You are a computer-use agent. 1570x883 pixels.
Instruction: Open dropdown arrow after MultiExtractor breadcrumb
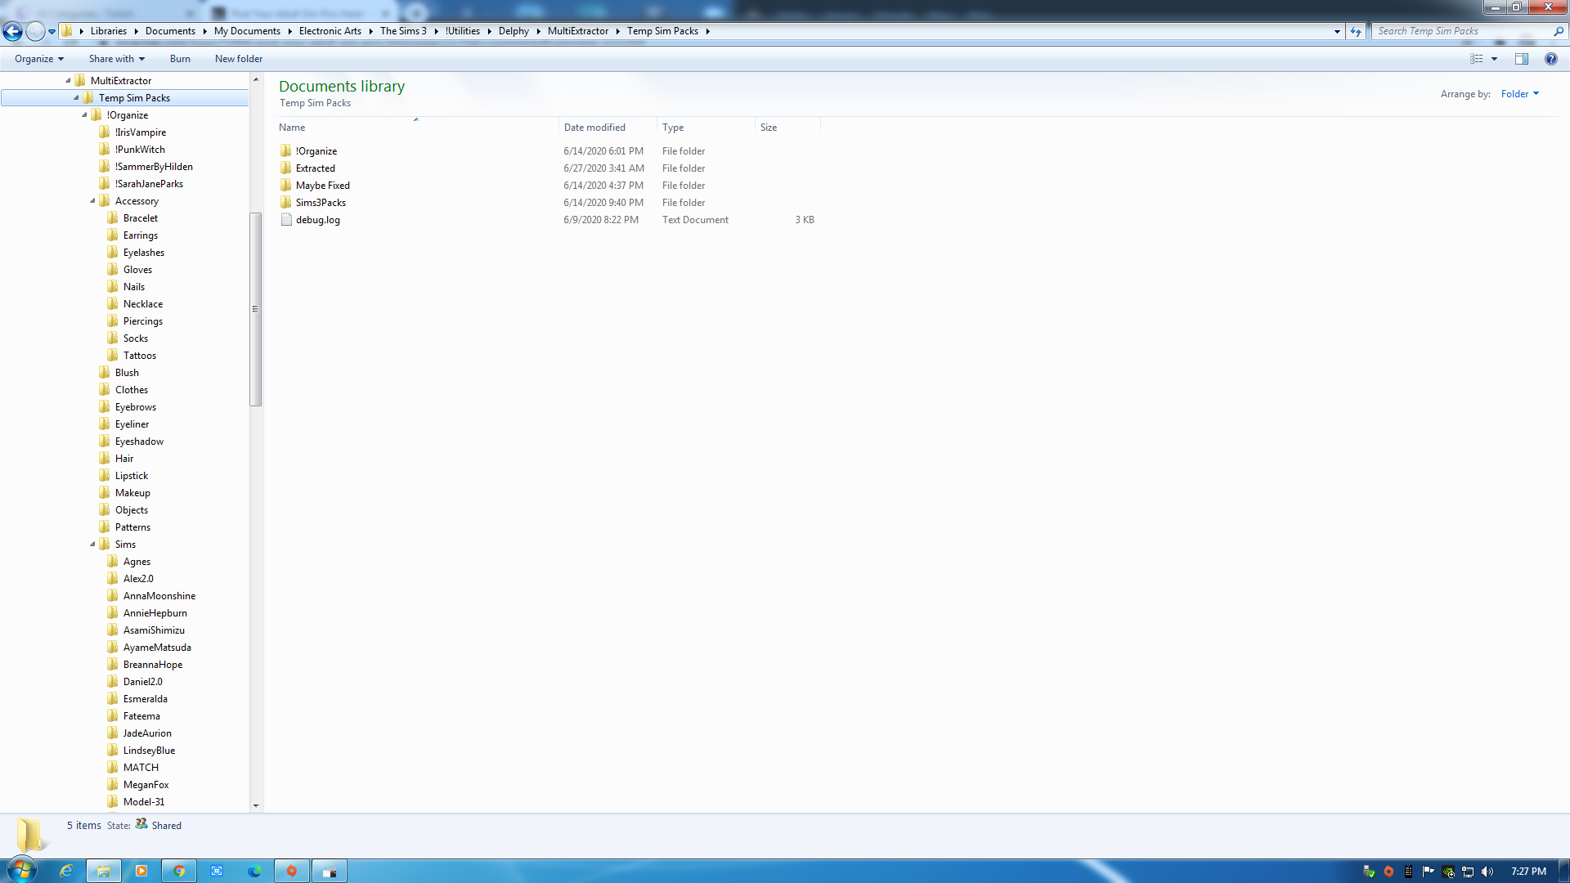tap(617, 31)
